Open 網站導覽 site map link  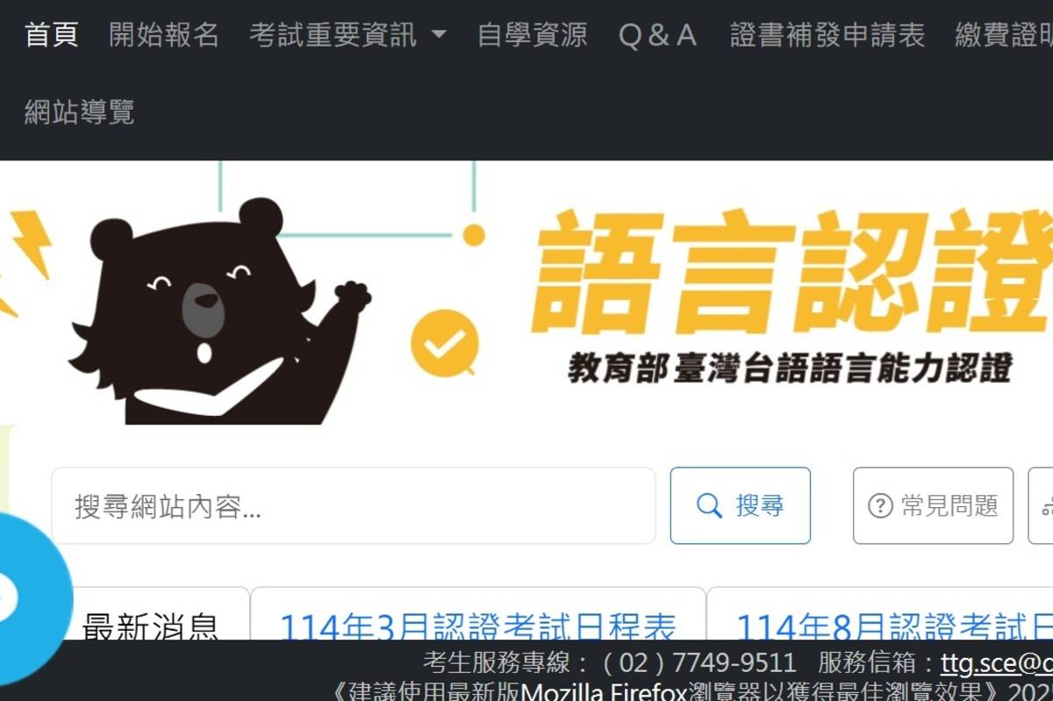pos(79,111)
